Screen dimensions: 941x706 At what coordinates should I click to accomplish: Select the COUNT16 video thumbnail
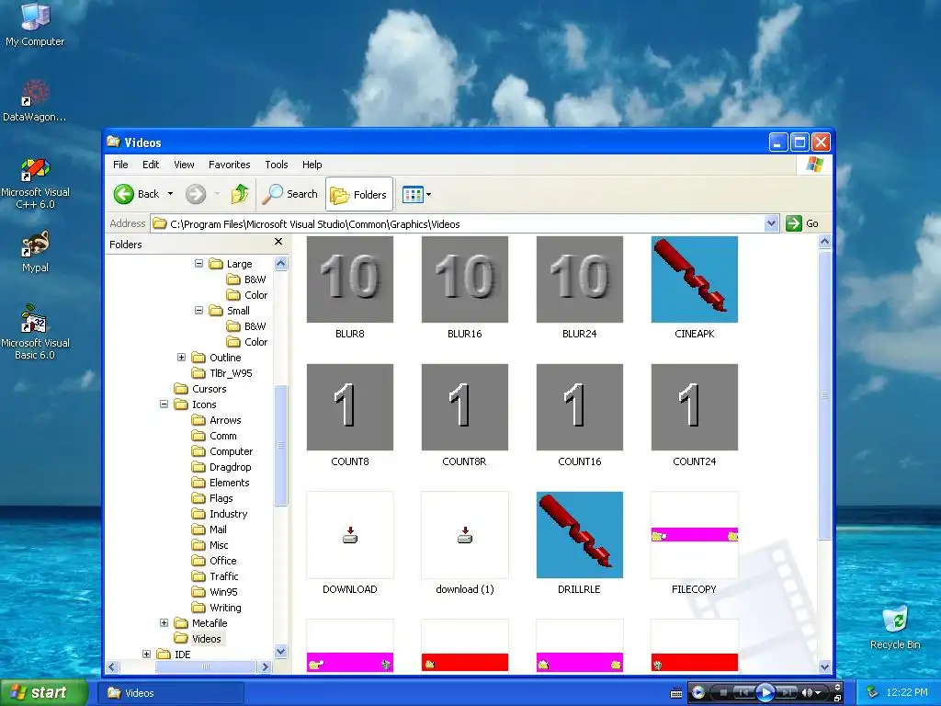pos(580,407)
